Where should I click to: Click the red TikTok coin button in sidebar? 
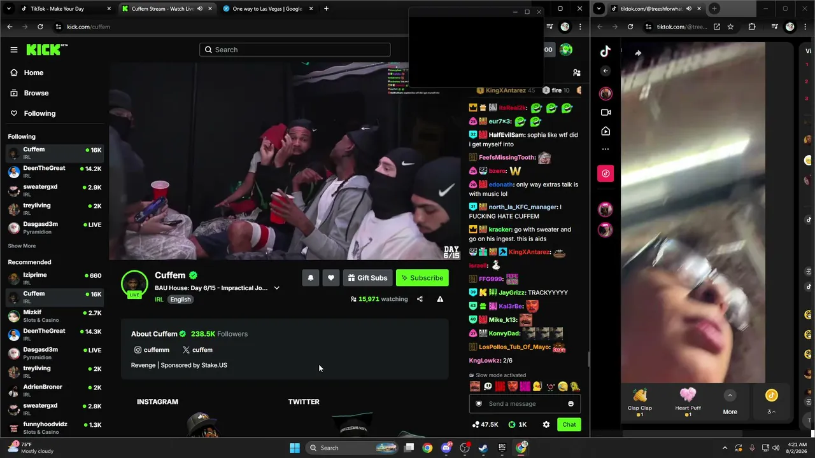pos(606,173)
